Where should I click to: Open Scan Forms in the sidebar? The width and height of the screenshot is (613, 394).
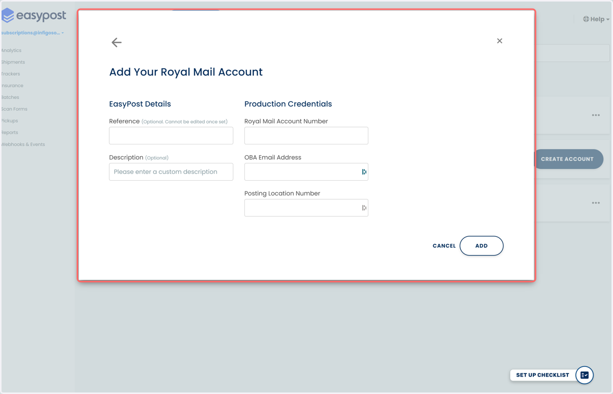click(x=14, y=109)
